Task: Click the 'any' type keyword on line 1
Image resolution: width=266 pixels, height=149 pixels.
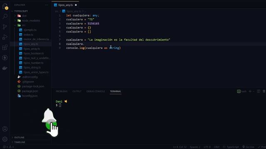Action: (x=95, y=15)
